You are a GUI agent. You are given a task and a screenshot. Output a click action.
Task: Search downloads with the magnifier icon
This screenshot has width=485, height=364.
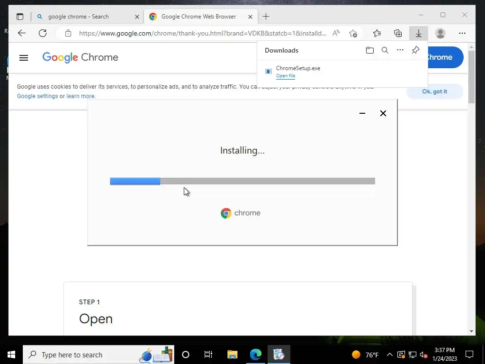(385, 50)
